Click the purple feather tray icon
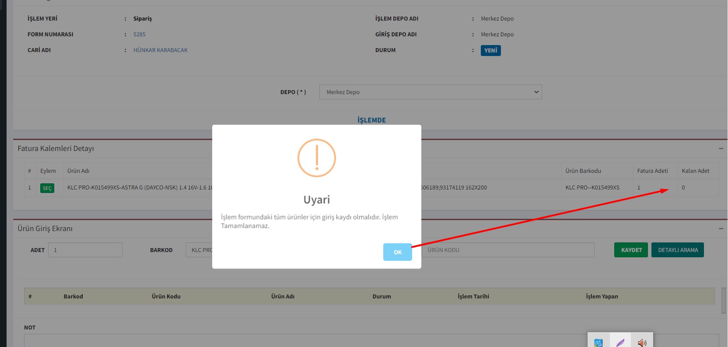Image resolution: width=728 pixels, height=347 pixels. point(620,343)
